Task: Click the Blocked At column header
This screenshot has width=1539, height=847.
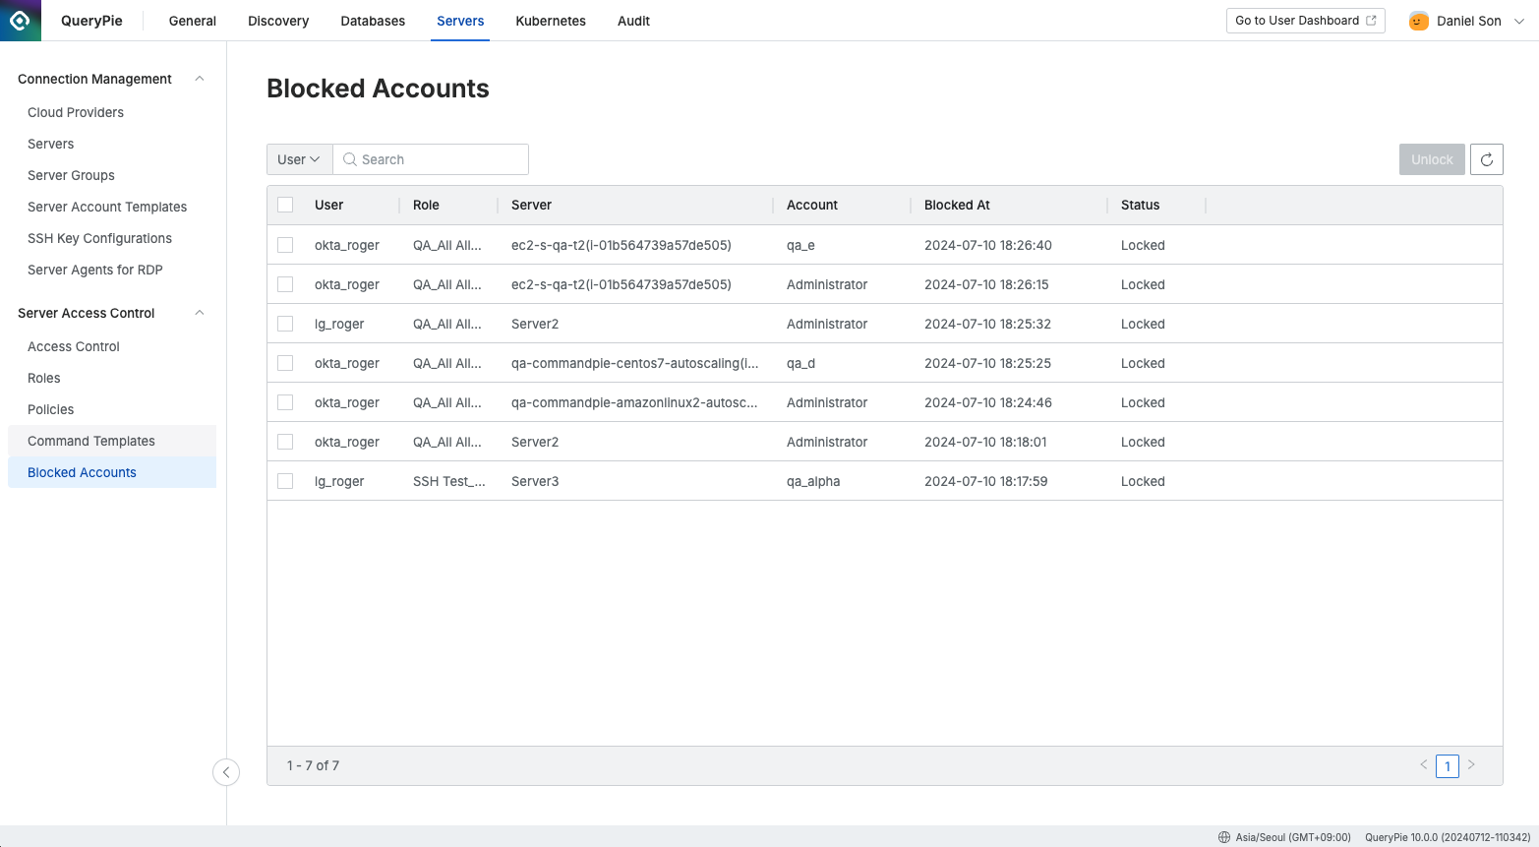Action: click(957, 205)
